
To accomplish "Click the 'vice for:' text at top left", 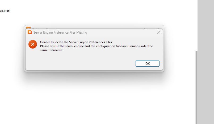I will pyautogui.click(x=5, y=11).
